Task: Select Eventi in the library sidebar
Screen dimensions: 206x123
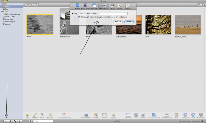Action: coord(12,6)
